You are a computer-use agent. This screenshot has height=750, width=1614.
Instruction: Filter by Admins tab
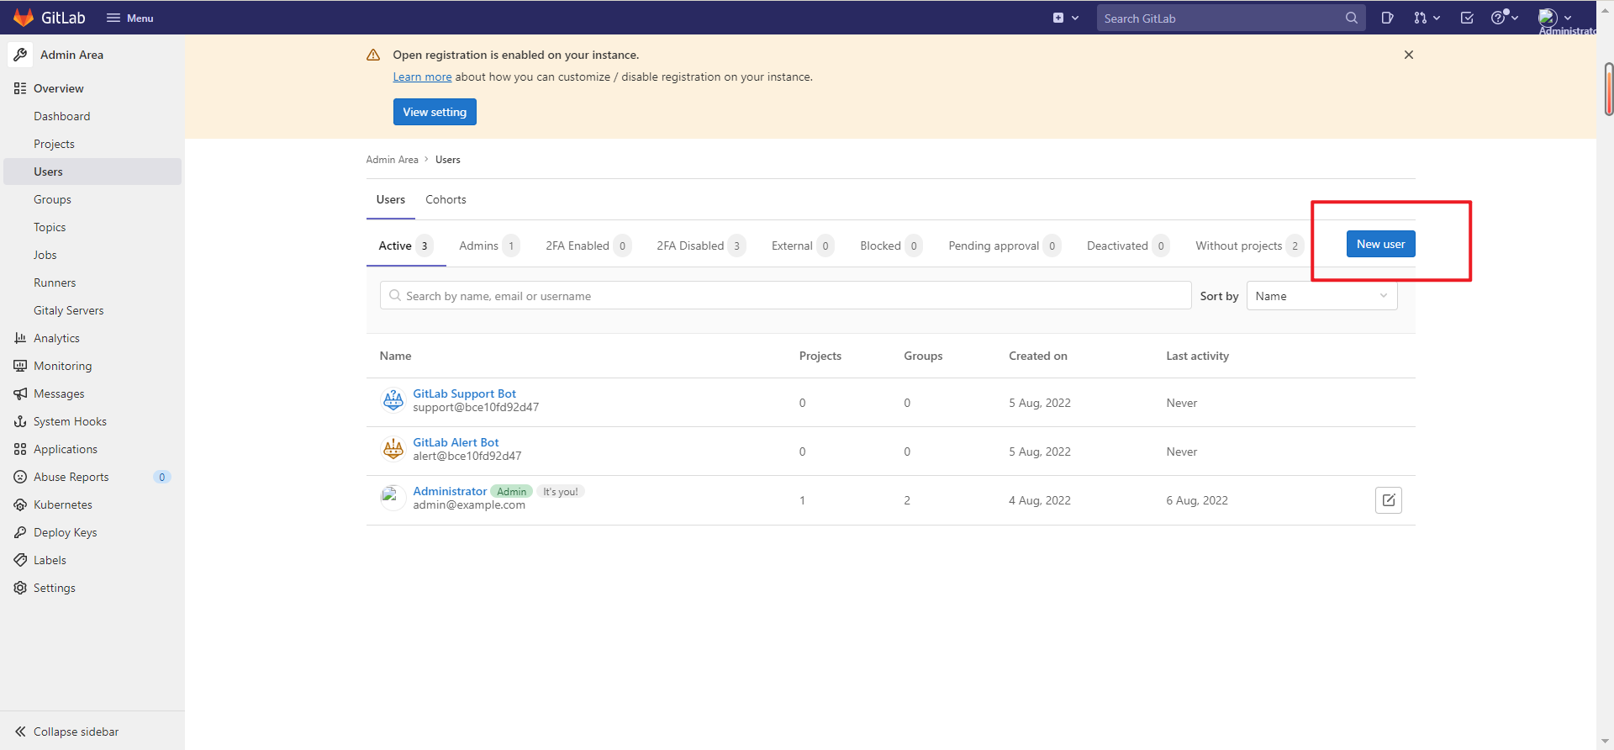pyautogui.click(x=489, y=246)
